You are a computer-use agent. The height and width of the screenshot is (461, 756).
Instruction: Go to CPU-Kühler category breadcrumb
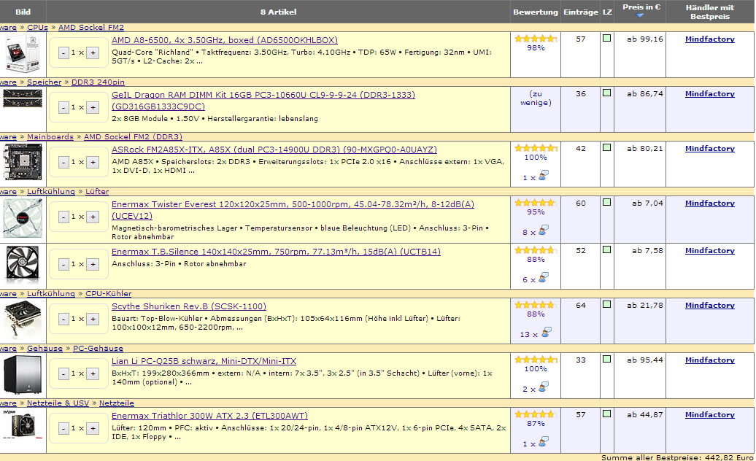click(109, 293)
